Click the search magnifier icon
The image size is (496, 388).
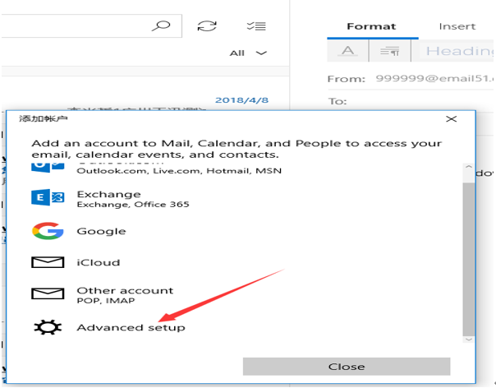coord(161,25)
